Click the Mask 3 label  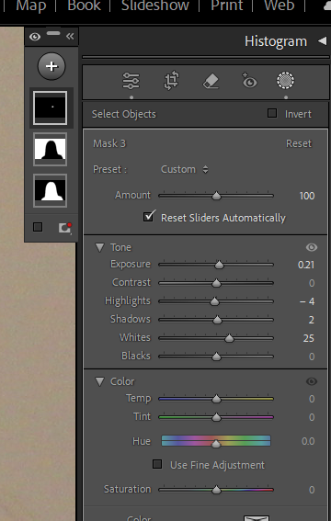pyautogui.click(x=109, y=143)
